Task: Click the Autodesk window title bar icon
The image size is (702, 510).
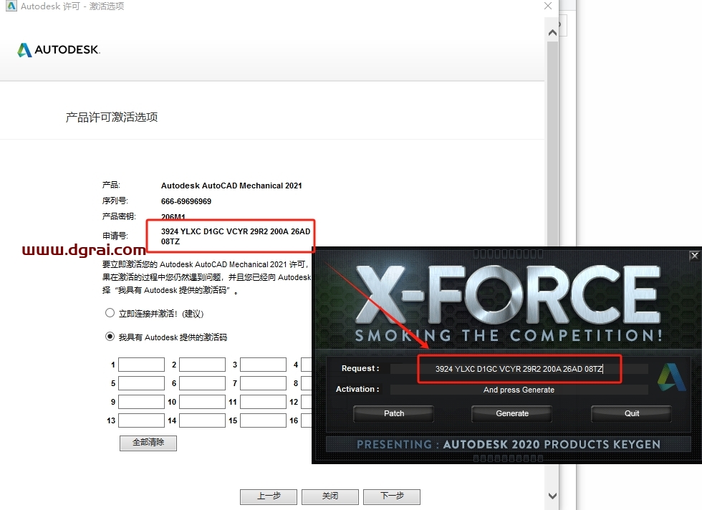Action: coord(11,6)
